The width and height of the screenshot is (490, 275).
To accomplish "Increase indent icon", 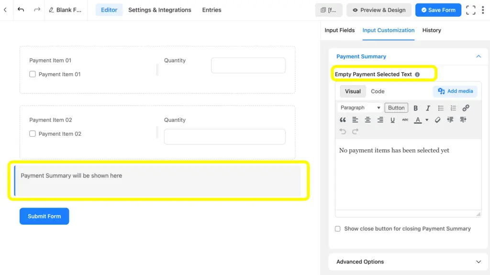I will 463,120.
